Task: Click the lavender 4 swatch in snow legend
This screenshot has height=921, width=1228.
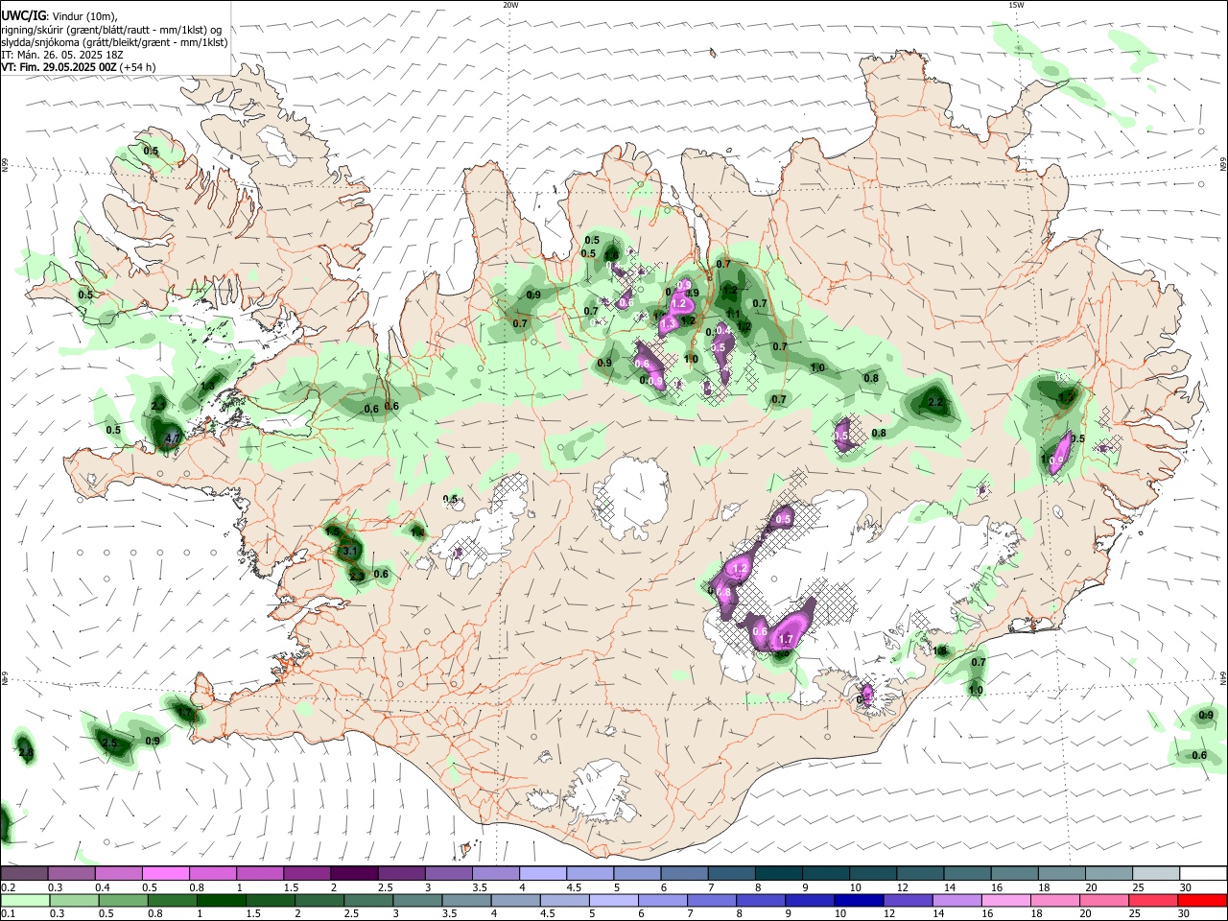Action: click(x=542, y=874)
